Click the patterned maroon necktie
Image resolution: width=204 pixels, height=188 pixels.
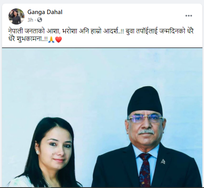(x=145, y=170)
